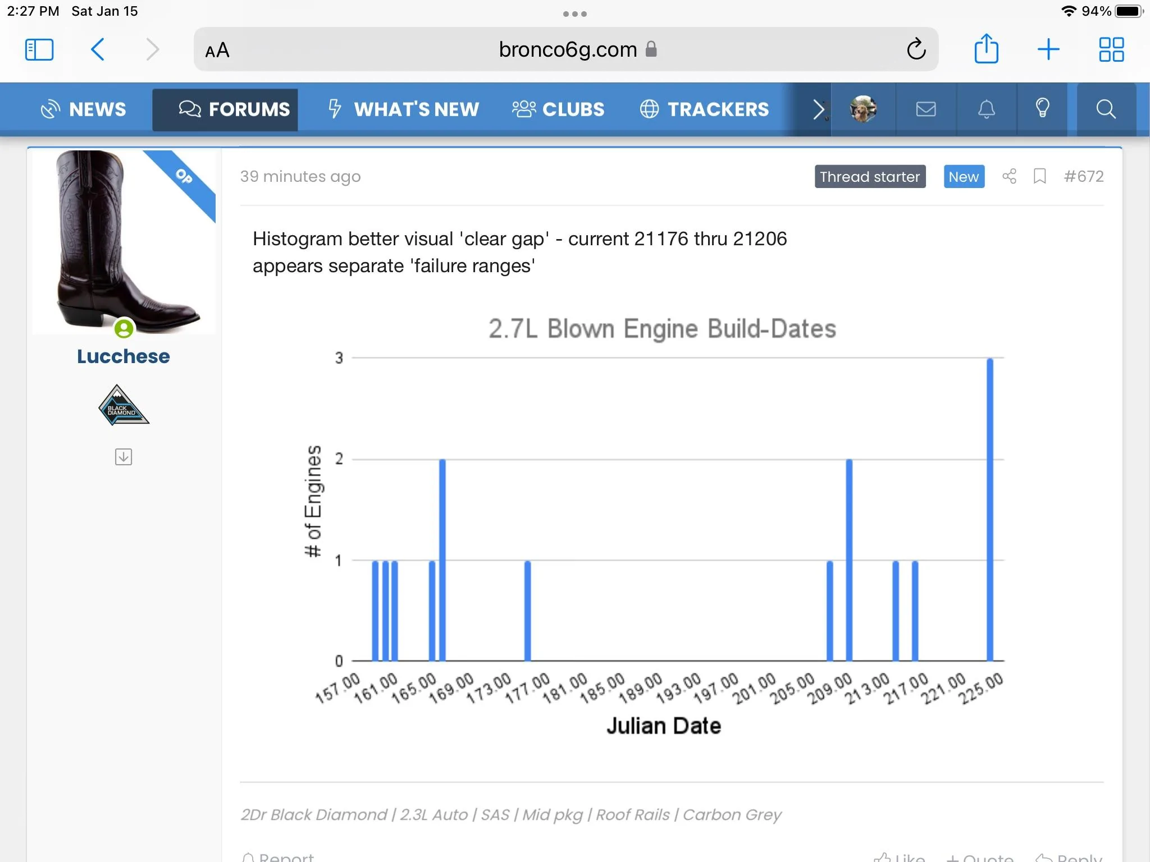Tap the 2:27 PM status bar clock

33,11
